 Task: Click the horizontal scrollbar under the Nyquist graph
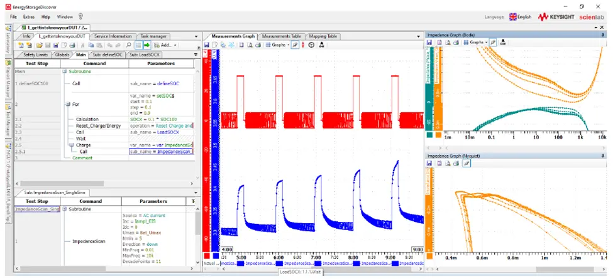coord(565,269)
